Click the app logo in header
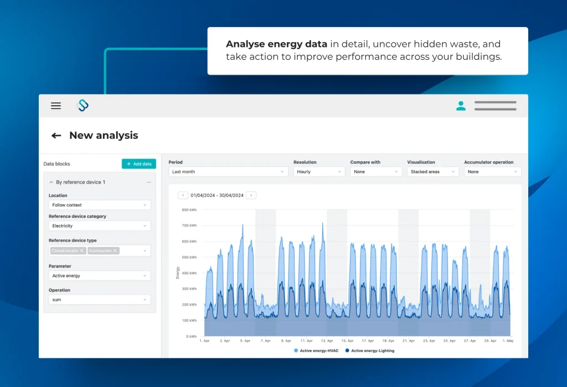This screenshot has width=567, height=387. click(83, 106)
